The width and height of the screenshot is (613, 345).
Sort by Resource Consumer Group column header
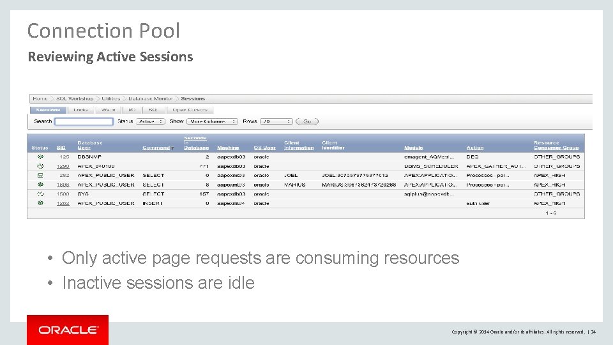(556, 145)
